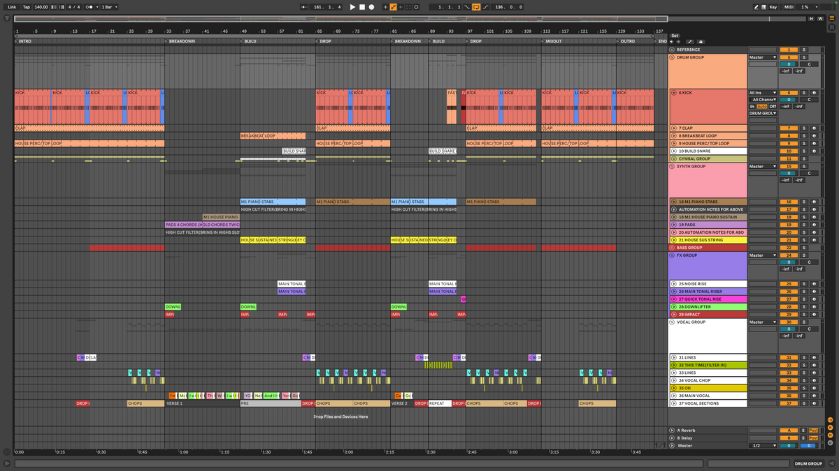Image resolution: width=839 pixels, height=471 pixels.
Task: Arm the 19 PADS track for recording
Action: pos(813,225)
